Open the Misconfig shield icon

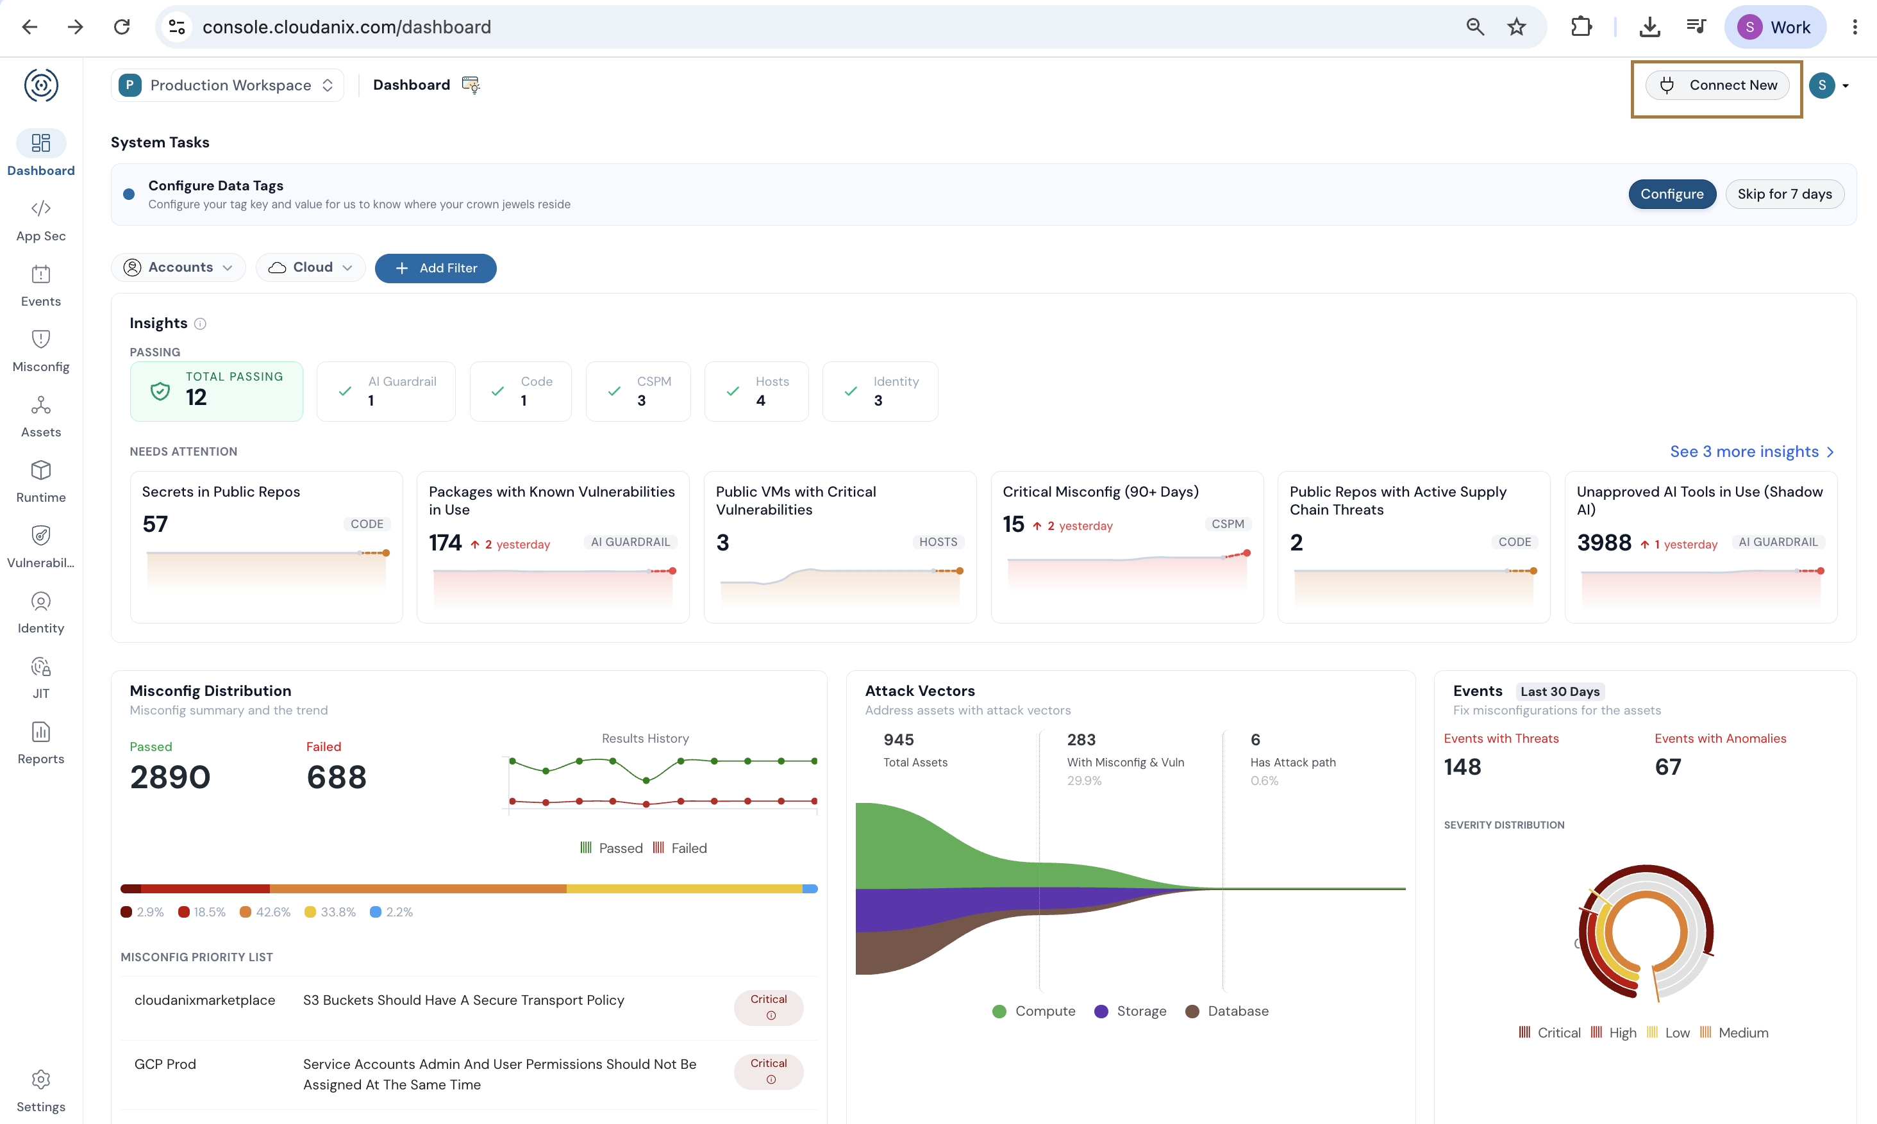41,340
